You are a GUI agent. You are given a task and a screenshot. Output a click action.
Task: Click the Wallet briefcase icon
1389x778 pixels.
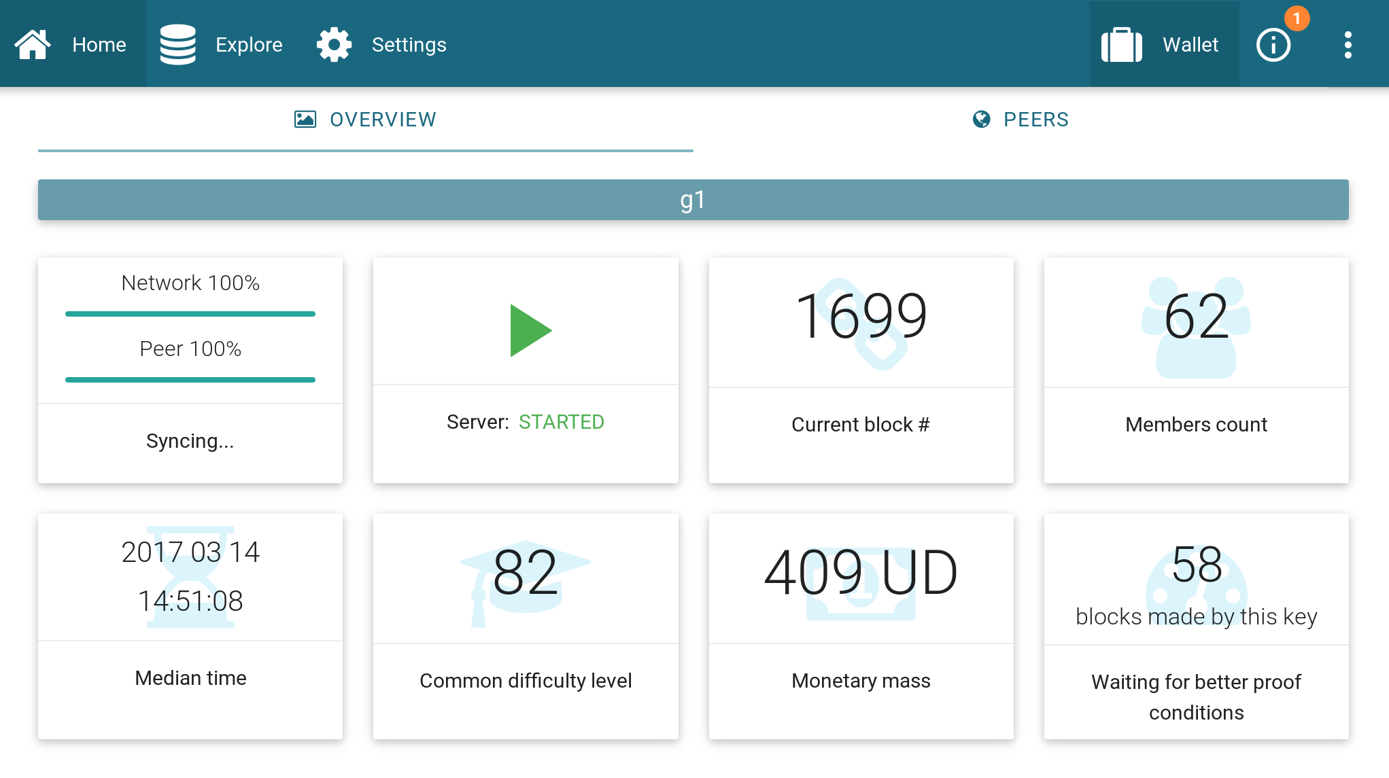1121,45
